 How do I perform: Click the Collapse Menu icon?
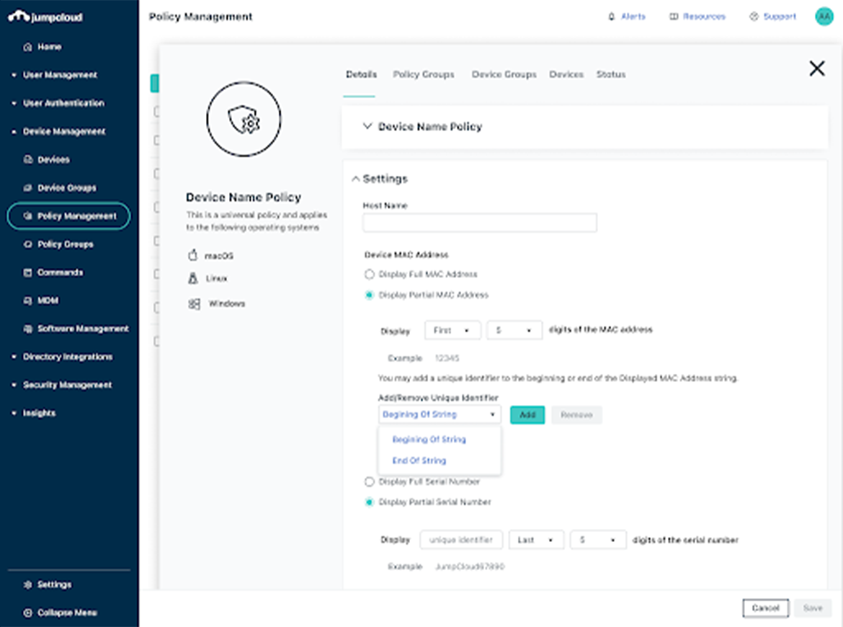coord(28,613)
